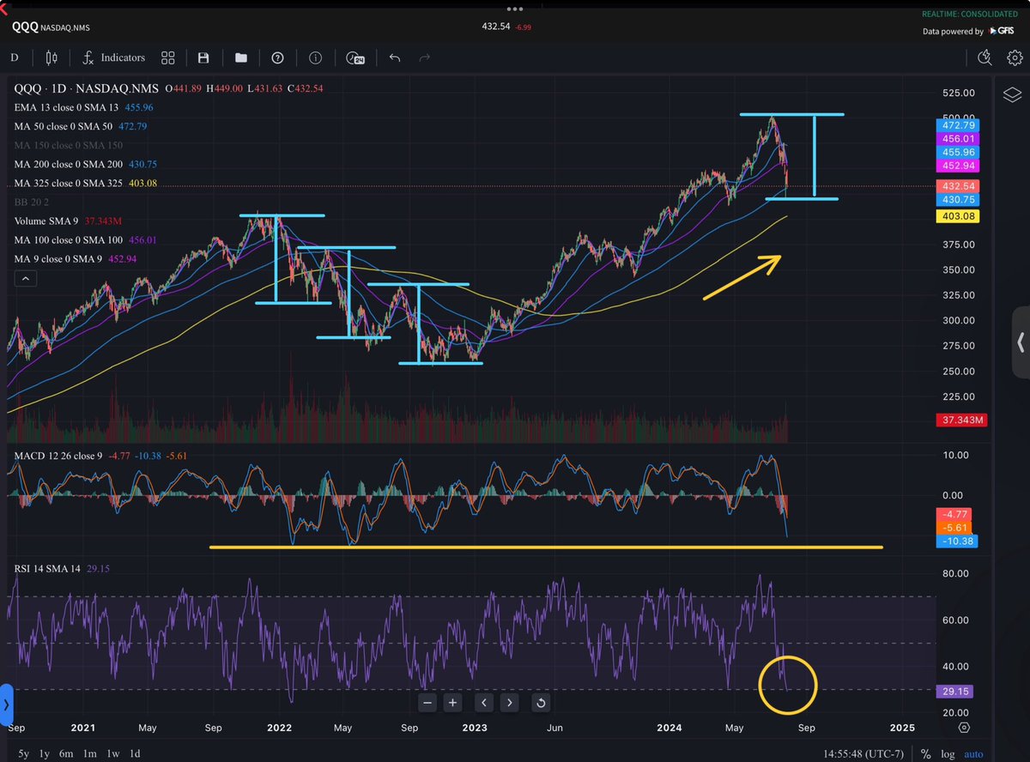The height and width of the screenshot is (762, 1030).
Task: Open the alert clock icon in toolbar
Action: [985, 57]
